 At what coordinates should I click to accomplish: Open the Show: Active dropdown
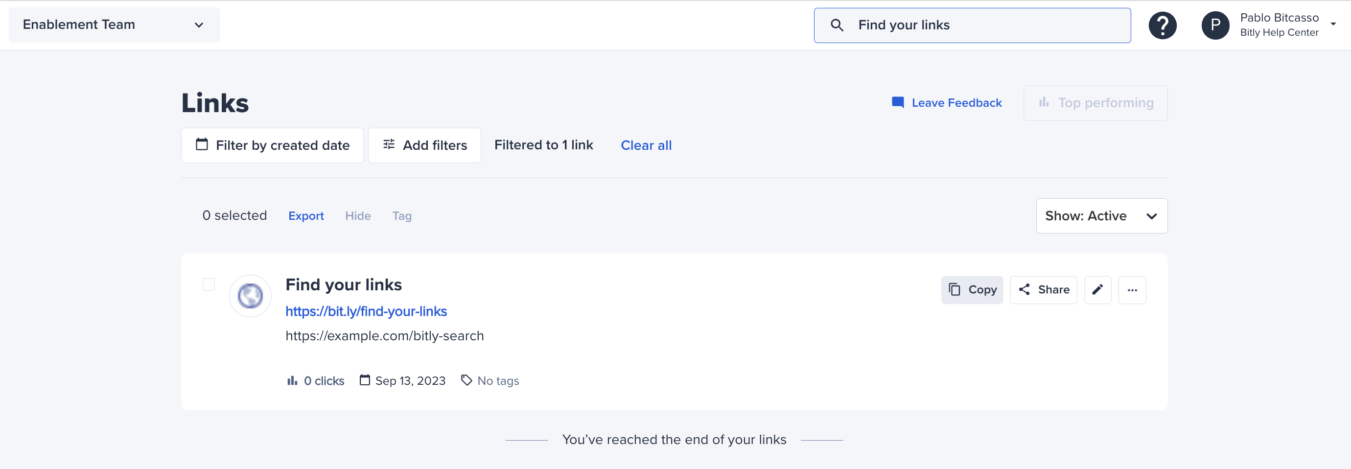click(1101, 215)
